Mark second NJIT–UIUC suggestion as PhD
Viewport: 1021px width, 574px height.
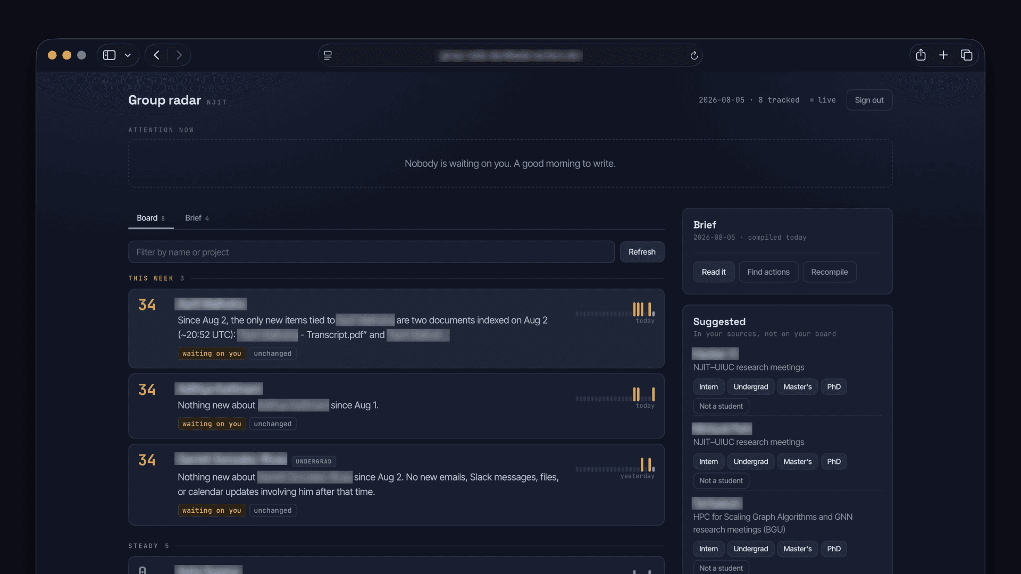pos(834,462)
